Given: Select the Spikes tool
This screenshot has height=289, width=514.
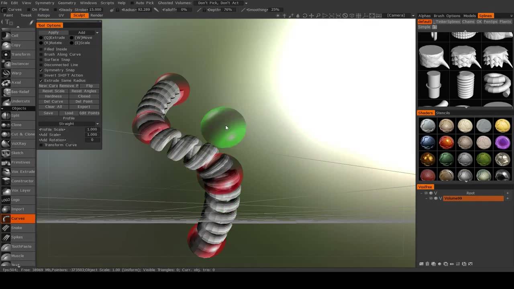Looking at the screenshot, I should pos(18,237).
